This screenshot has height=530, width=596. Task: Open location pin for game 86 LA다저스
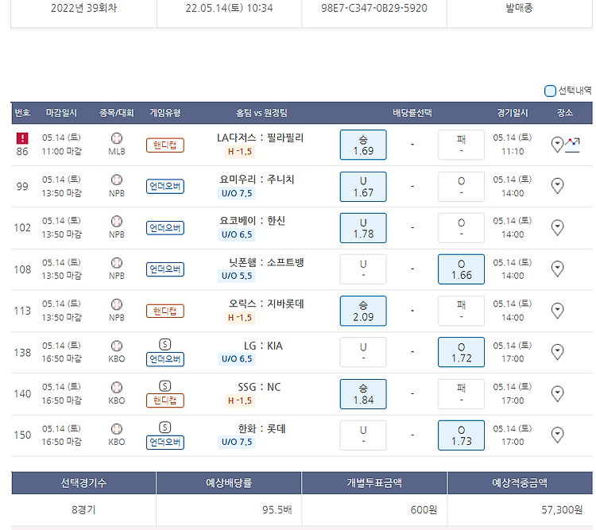[557, 145]
